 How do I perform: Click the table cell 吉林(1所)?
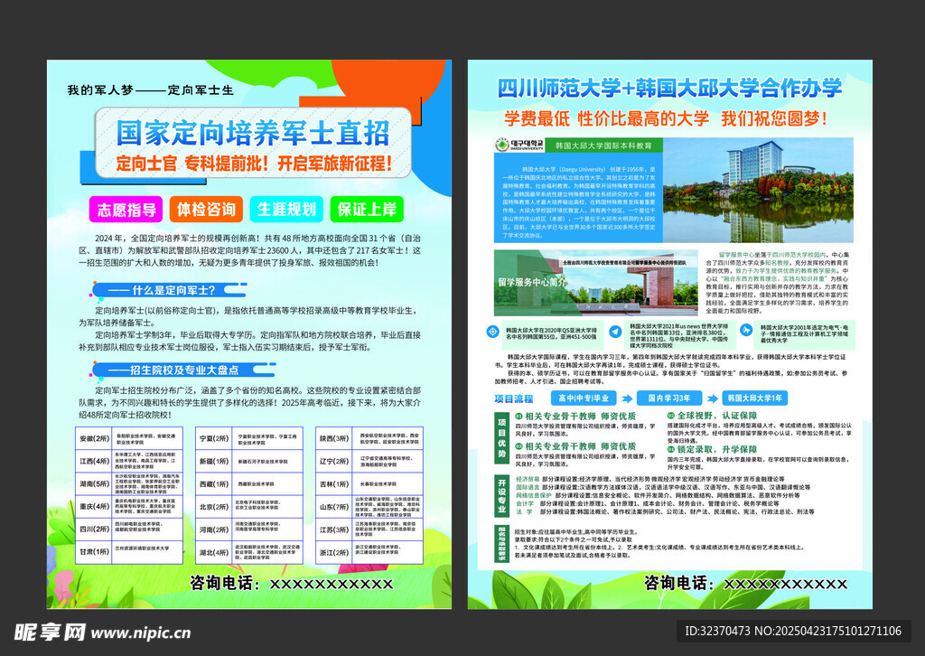tap(334, 483)
